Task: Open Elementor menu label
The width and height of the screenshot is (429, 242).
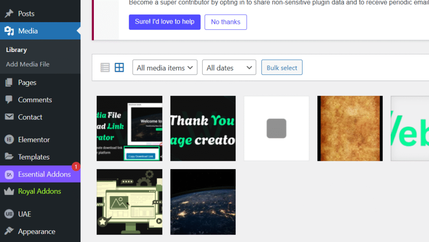Action: tap(34, 140)
